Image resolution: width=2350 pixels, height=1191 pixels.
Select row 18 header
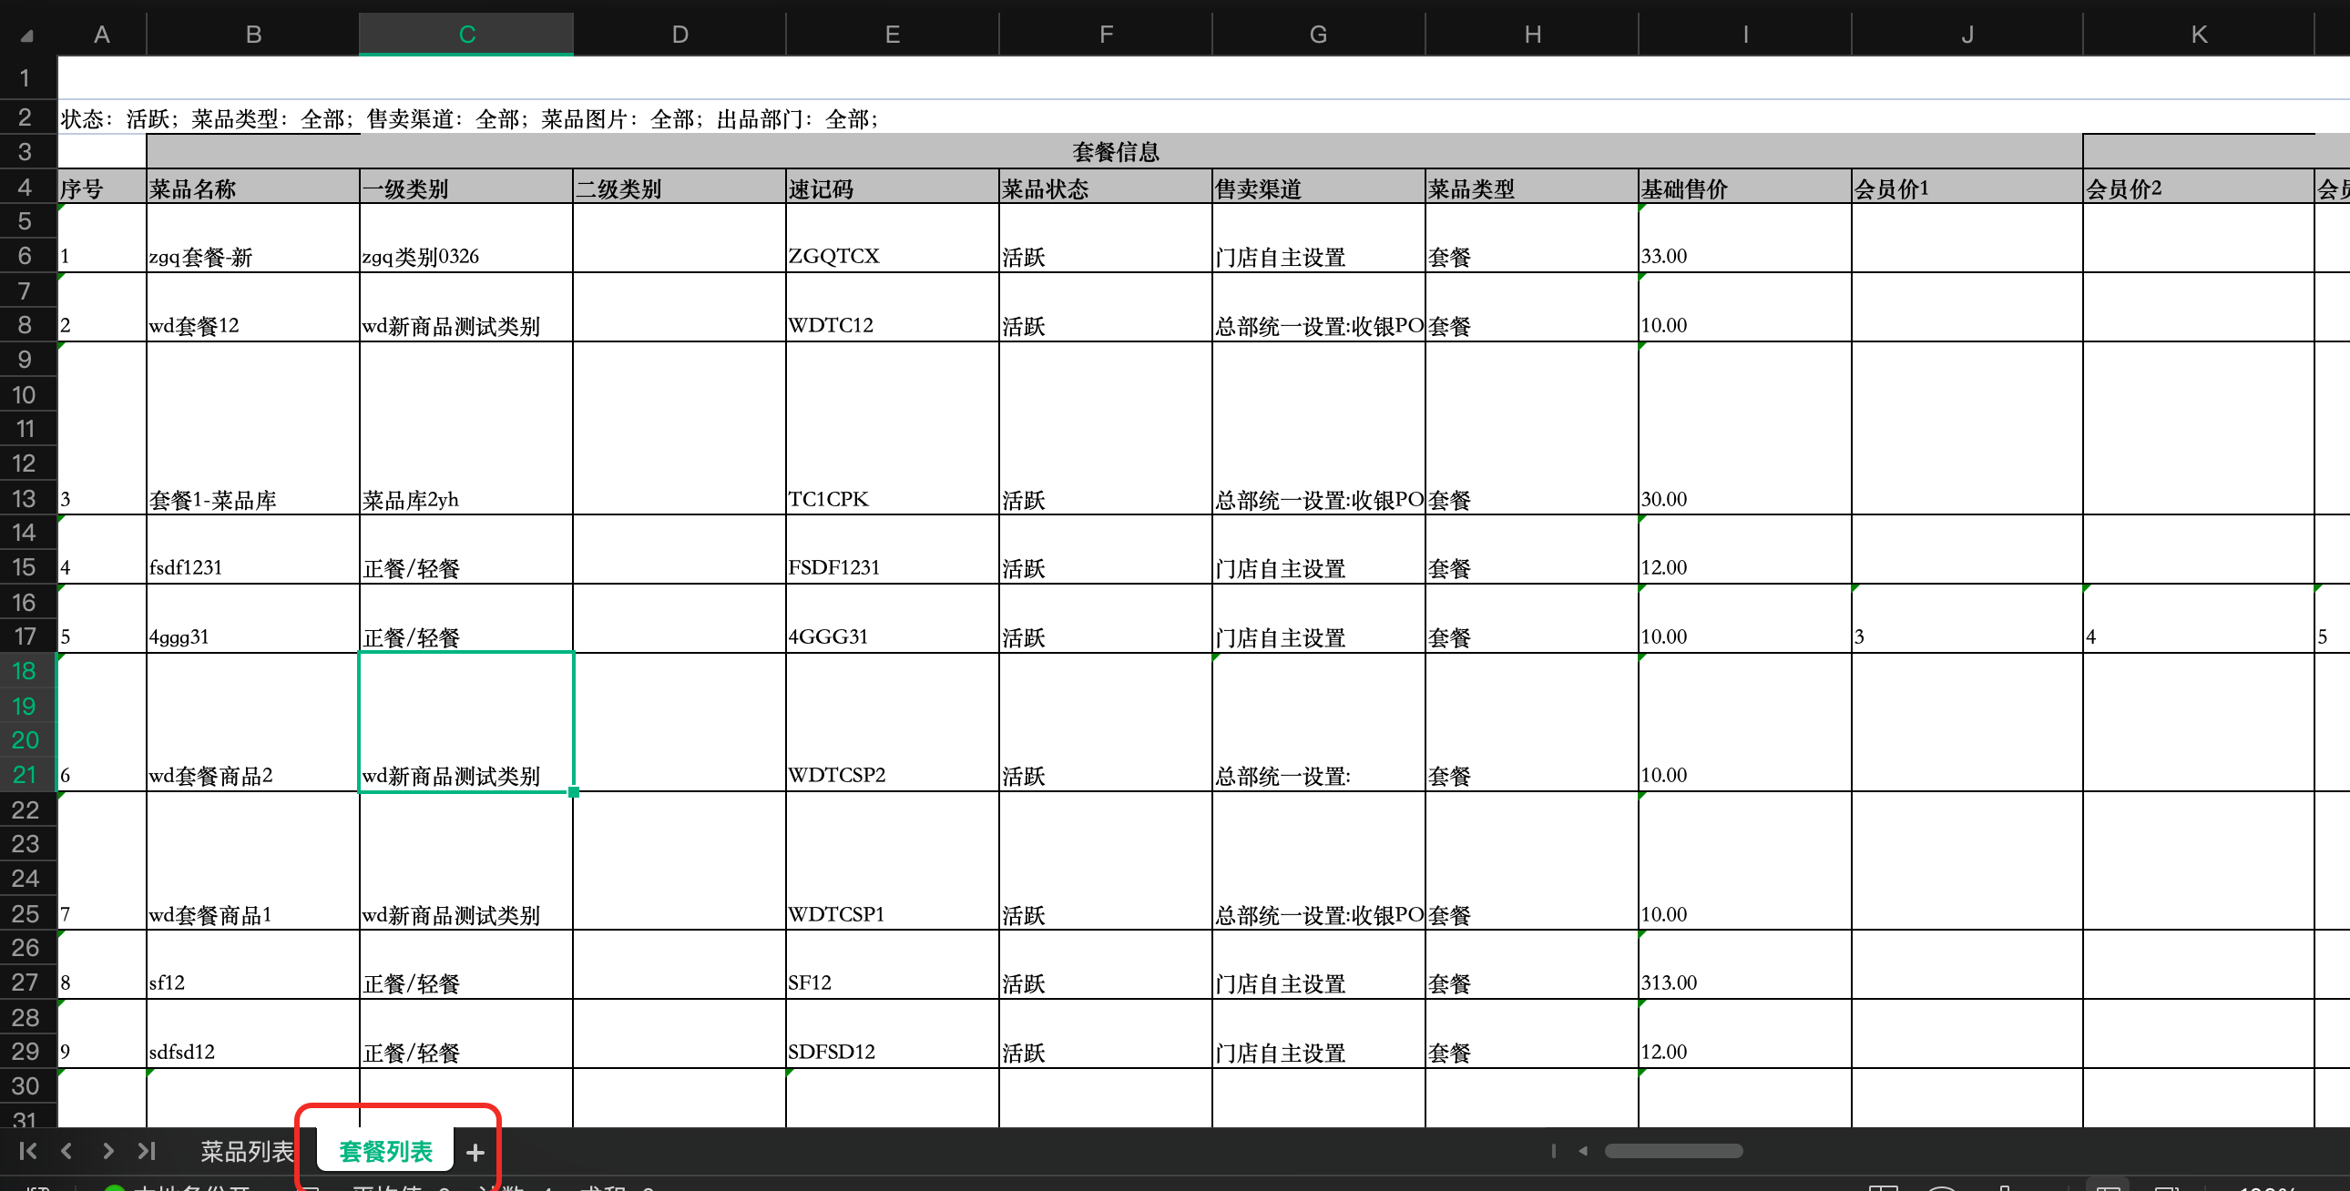pos(25,671)
